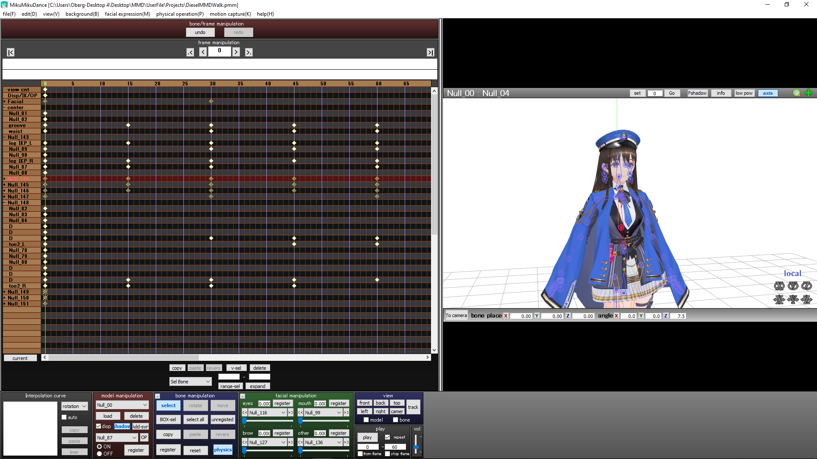Open the Null_00 model dropdown
The width and height of the screenshot is (817, 459).
122,405
